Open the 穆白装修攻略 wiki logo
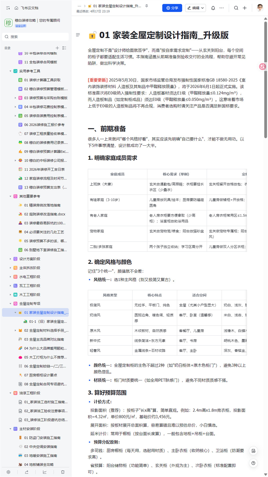268x477 pixels. click(8, 23)
